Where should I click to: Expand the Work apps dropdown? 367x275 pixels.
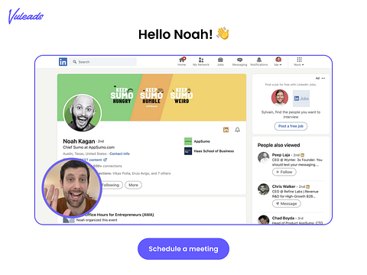(x=299, y=61)
